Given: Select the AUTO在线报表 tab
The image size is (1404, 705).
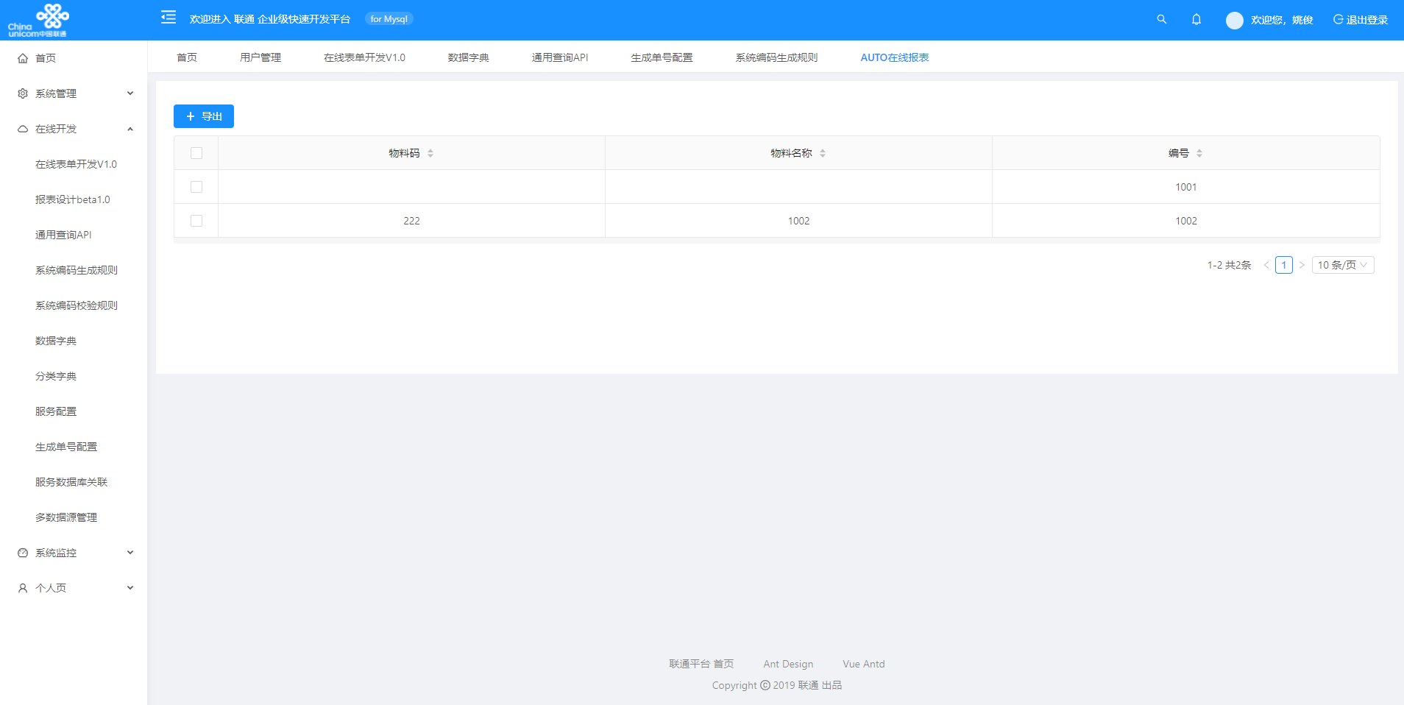Looking at the screenshot, I should (x=895, y=57).
